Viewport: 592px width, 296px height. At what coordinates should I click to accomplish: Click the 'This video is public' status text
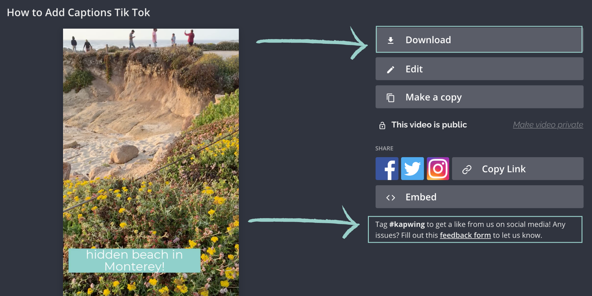(x=429, y=125)
